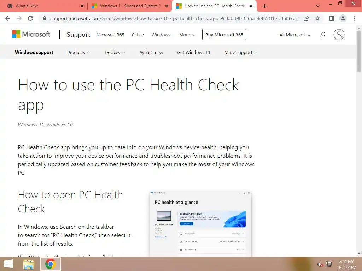This screenshot has height=271, width=362.
Task: View site security lock info
Action: pyautogui.click(x=45, y=18)
